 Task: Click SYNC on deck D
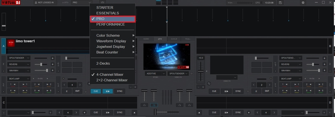(x=238, y=113)
